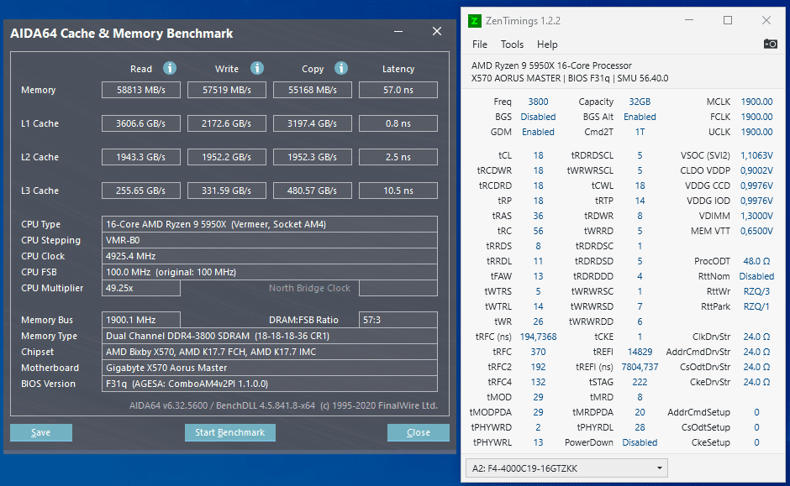Click the L1 Cache Copy value 3197.4 GB/s
Screen dimensions: 790x486
point(313,123)
